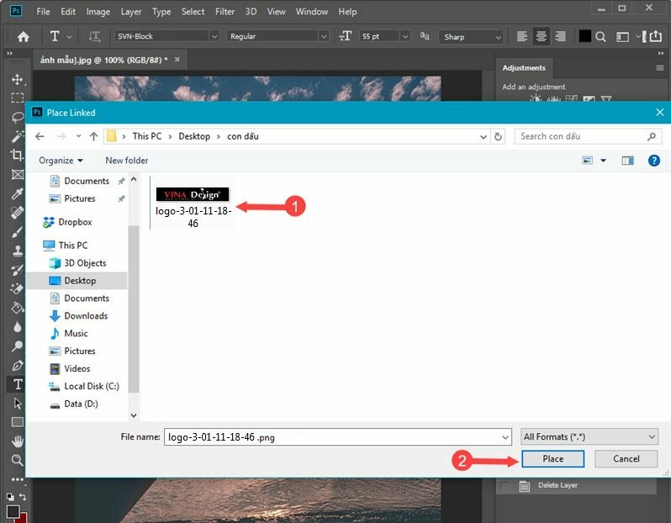This screenshot has height=523, width=671.
Task: Toggle the preview pane button
Action: point(627,161)
